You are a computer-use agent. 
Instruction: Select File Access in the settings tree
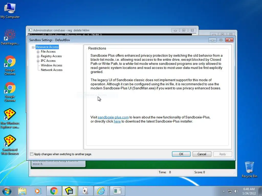[48, 52]
